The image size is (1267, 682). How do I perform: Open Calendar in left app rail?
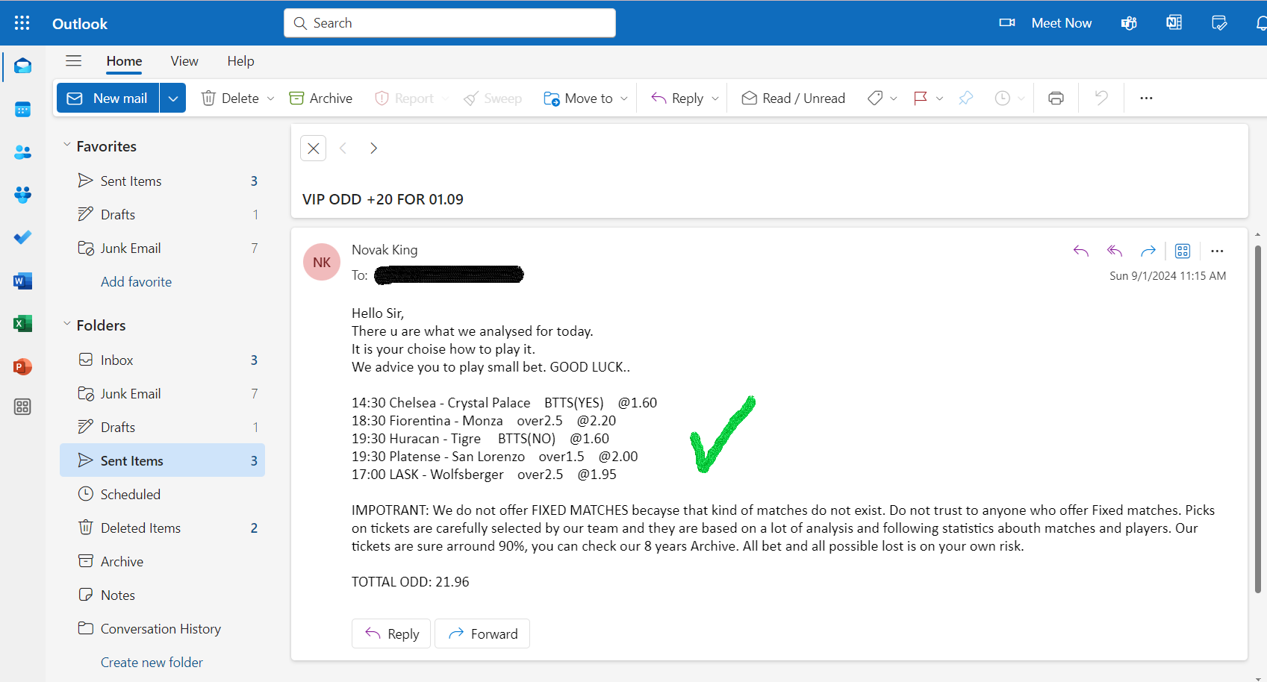coord(22,110)
